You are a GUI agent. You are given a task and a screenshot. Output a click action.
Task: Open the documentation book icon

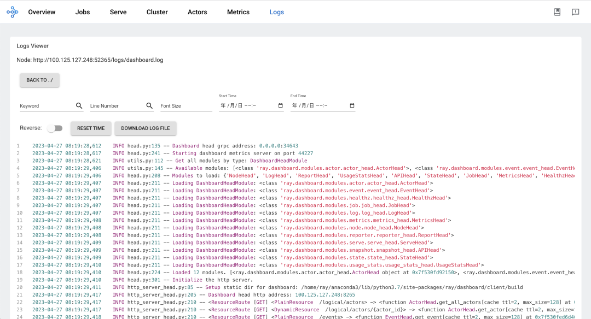(x=557, y=12)
